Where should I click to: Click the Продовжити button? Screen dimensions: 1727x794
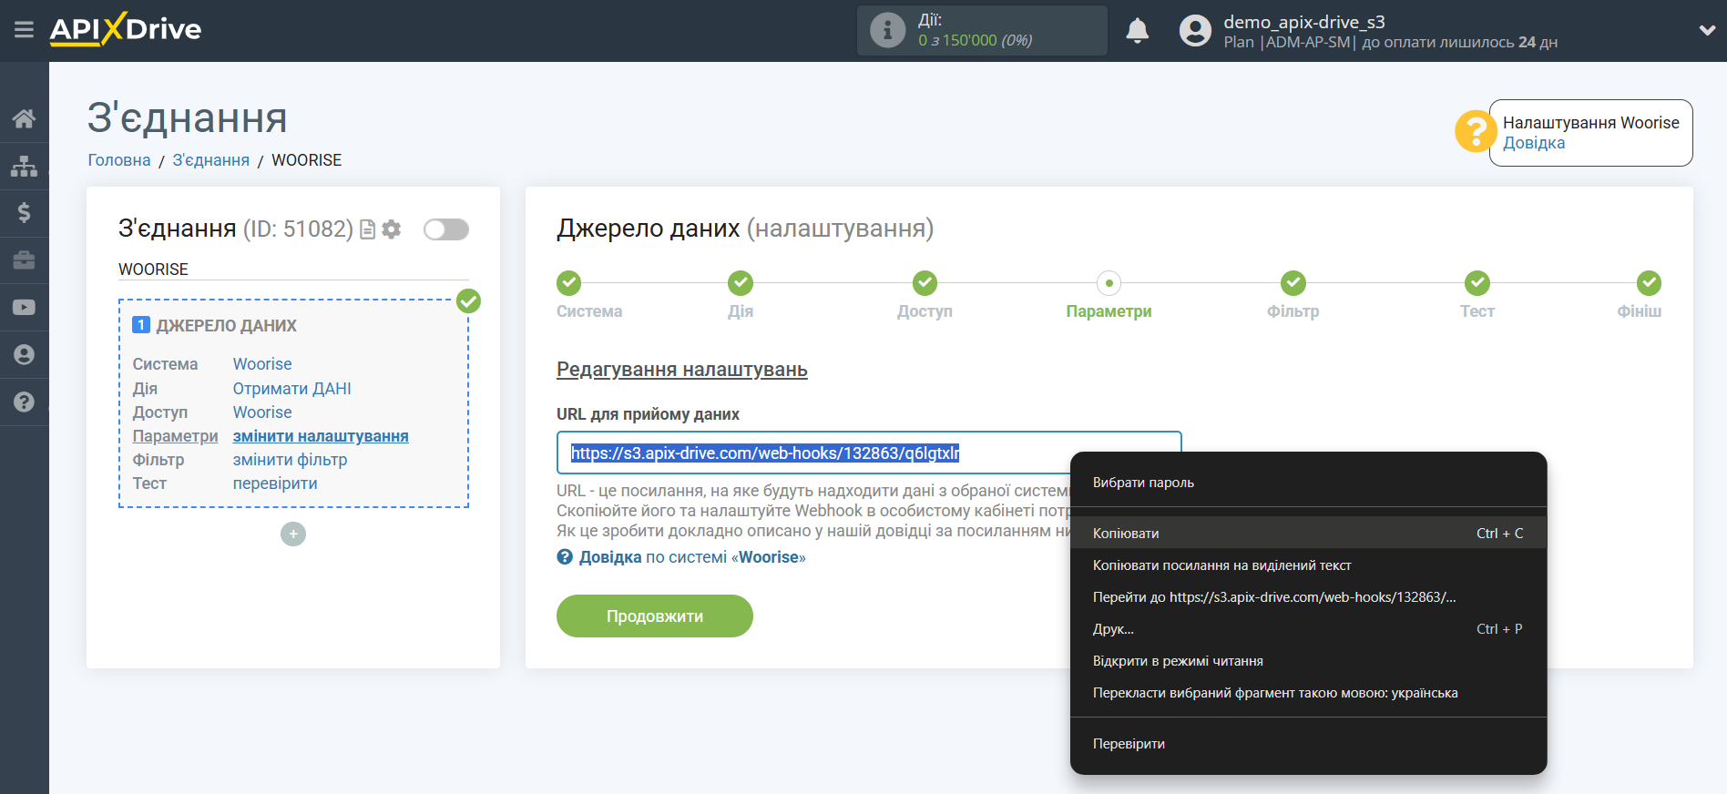655,616
